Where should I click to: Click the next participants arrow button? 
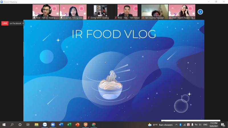(x=200, y=12)
